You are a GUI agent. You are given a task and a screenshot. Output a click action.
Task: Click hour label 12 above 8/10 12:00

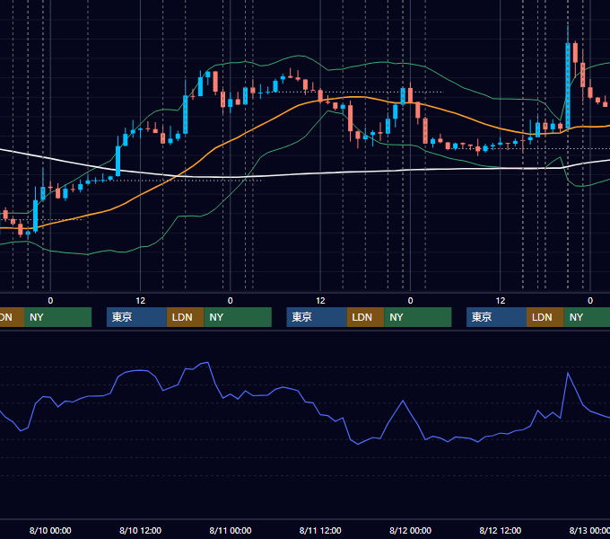click(141, 301)
